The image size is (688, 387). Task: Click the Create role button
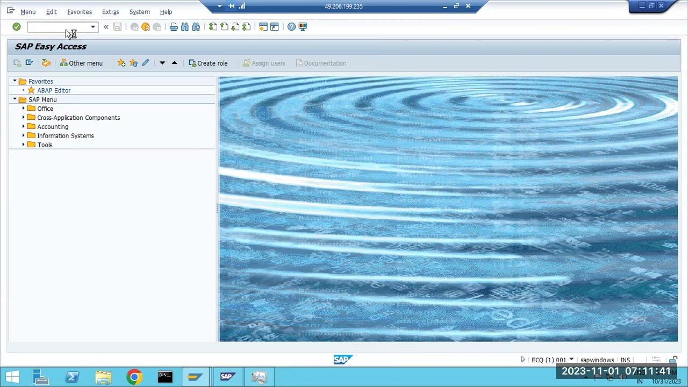[x=208, y=63]
